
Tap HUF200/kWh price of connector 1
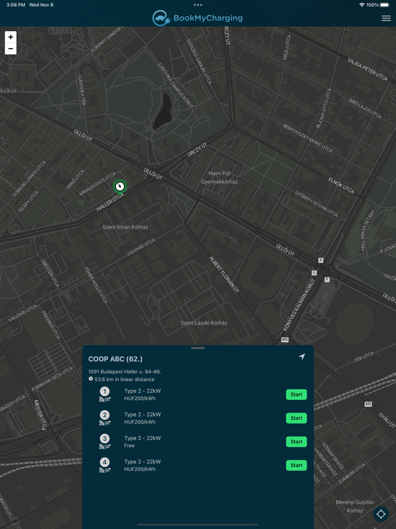tap(140, 398)
